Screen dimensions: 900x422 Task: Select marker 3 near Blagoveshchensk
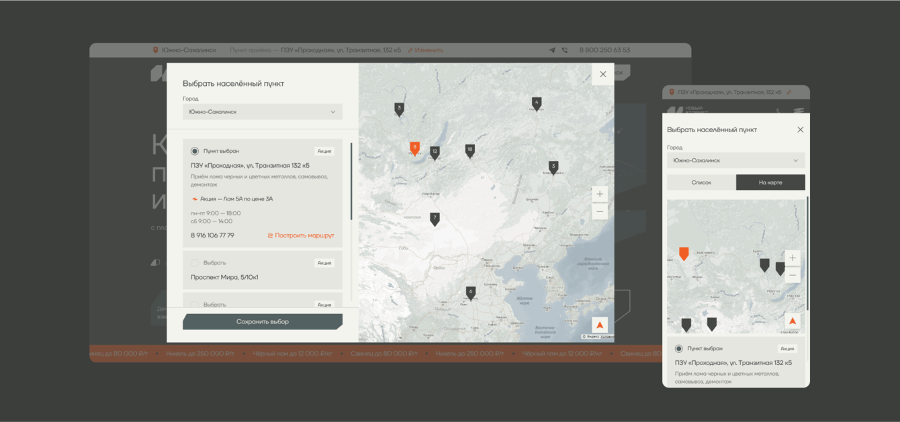click(553, 168)
